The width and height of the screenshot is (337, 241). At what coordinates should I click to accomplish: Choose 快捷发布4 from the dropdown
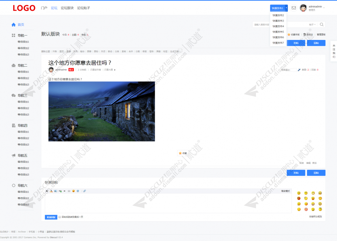(278, 26)
